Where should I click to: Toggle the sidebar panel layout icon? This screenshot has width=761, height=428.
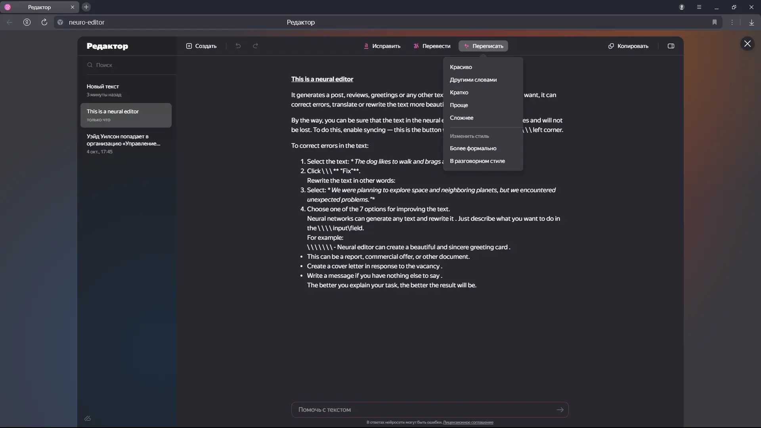(671, 46)
